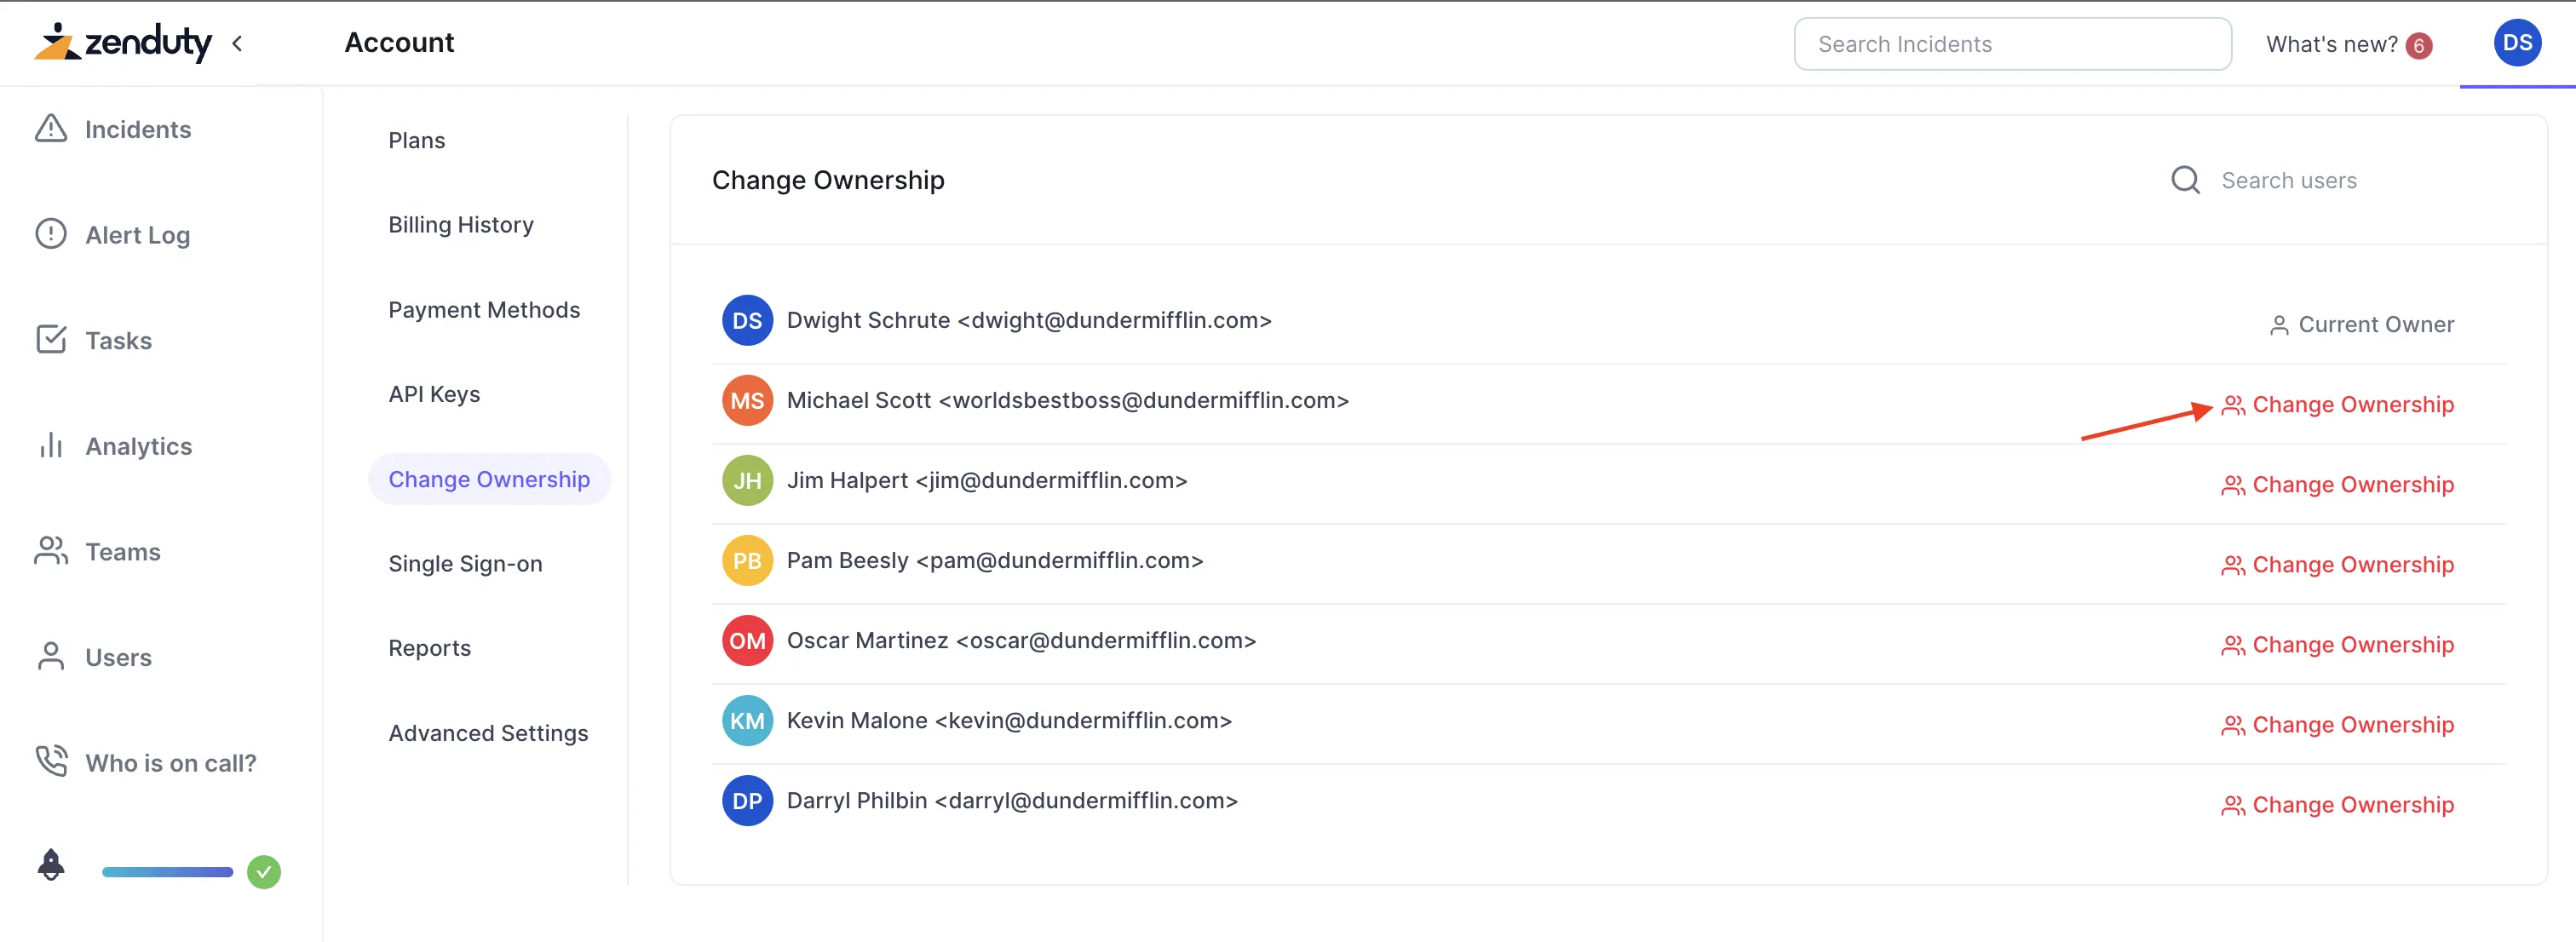The width and height of the screenshot is (2576, 942).
Task: Open the DS profile avatar menu
Action: (x=2516, y=43)
